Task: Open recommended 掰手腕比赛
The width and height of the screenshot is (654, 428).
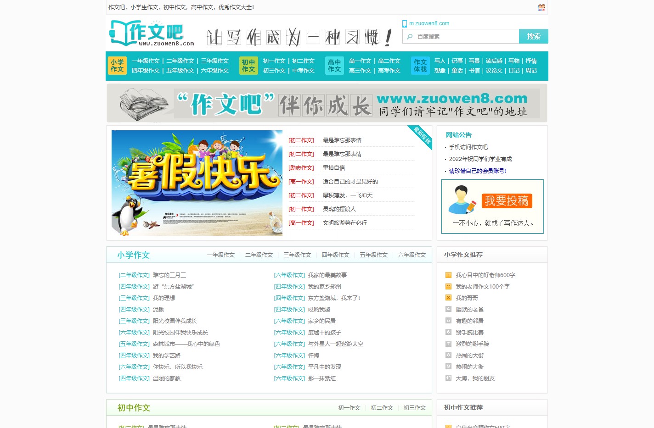Action: tap(469, 333)
